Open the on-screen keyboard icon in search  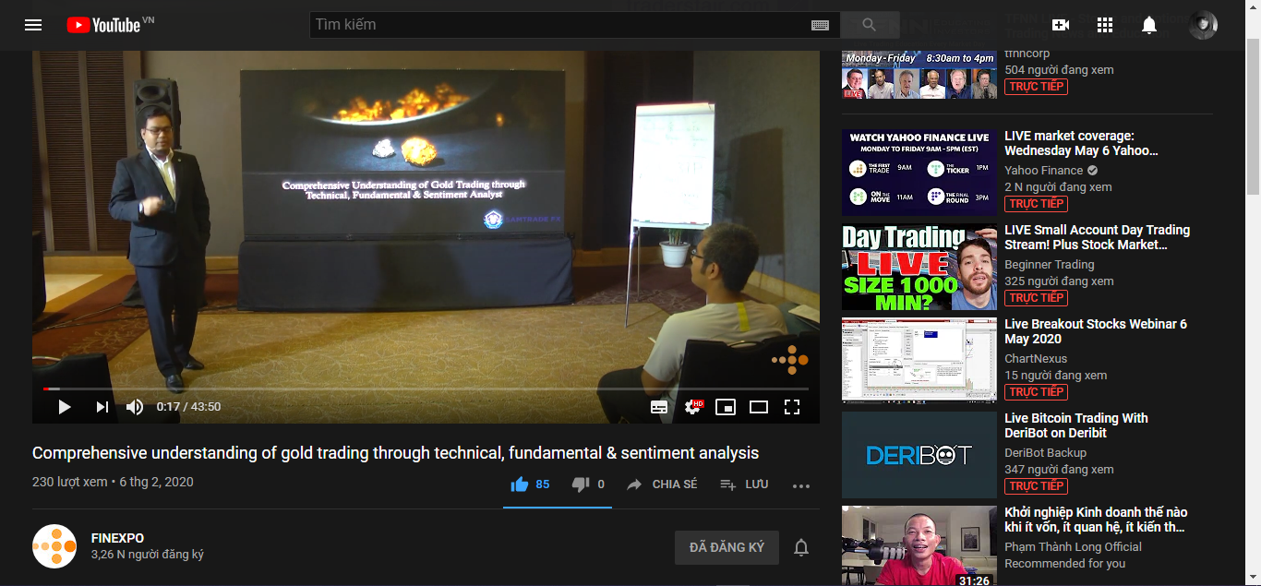pyautogui.click(x=820, y=26)
